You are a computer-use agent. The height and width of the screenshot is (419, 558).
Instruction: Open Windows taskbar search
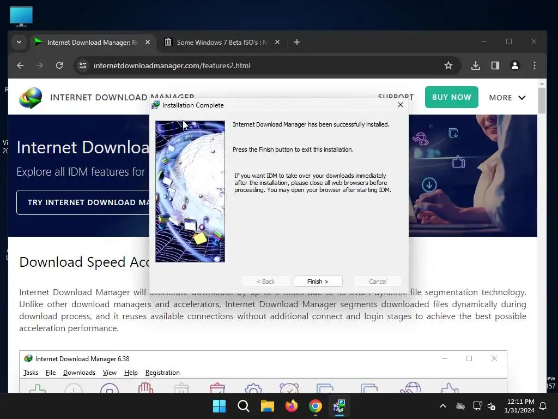(x=244, y=406)
